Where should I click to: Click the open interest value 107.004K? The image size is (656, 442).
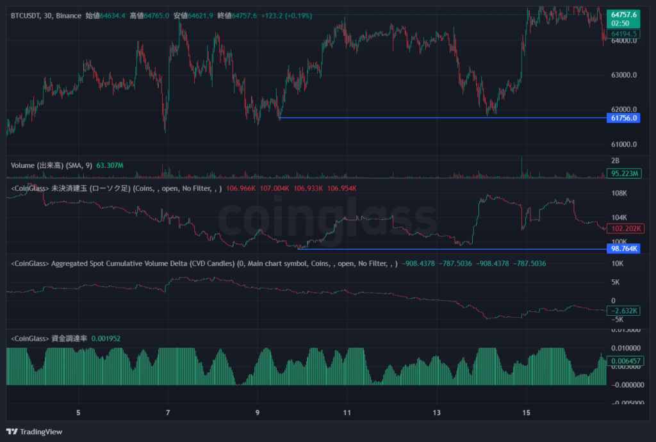pos(274,188)
